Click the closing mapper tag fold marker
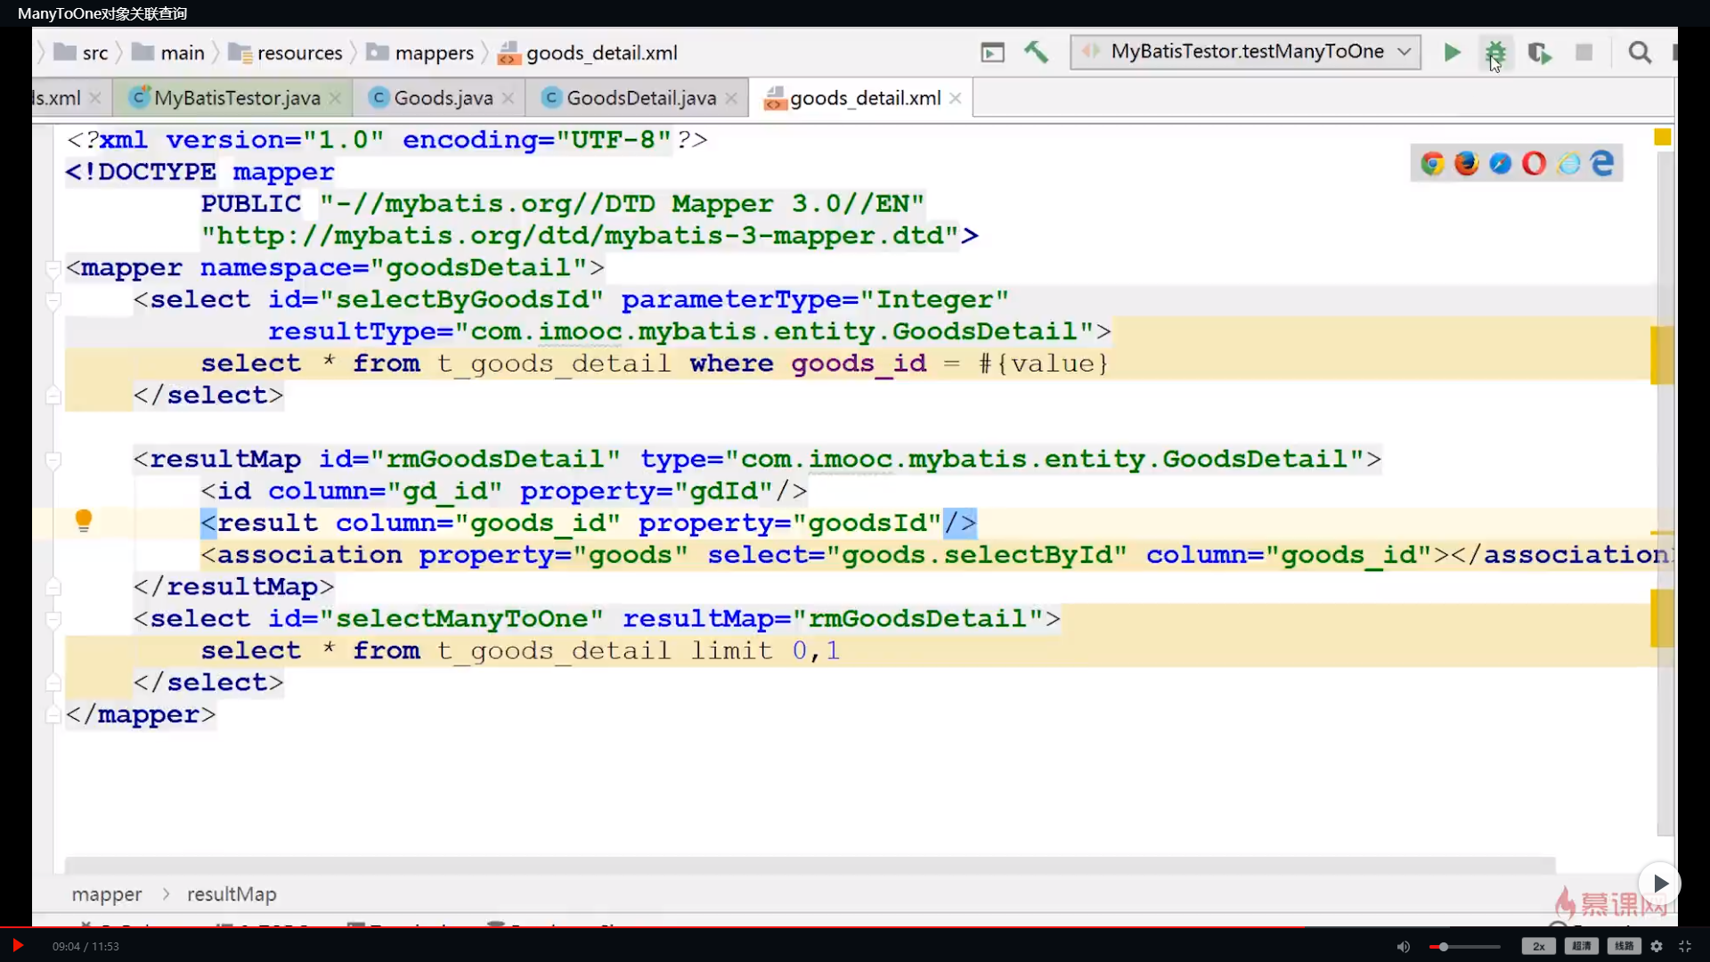Screen dimensions: 1710x962 point(53,714)
